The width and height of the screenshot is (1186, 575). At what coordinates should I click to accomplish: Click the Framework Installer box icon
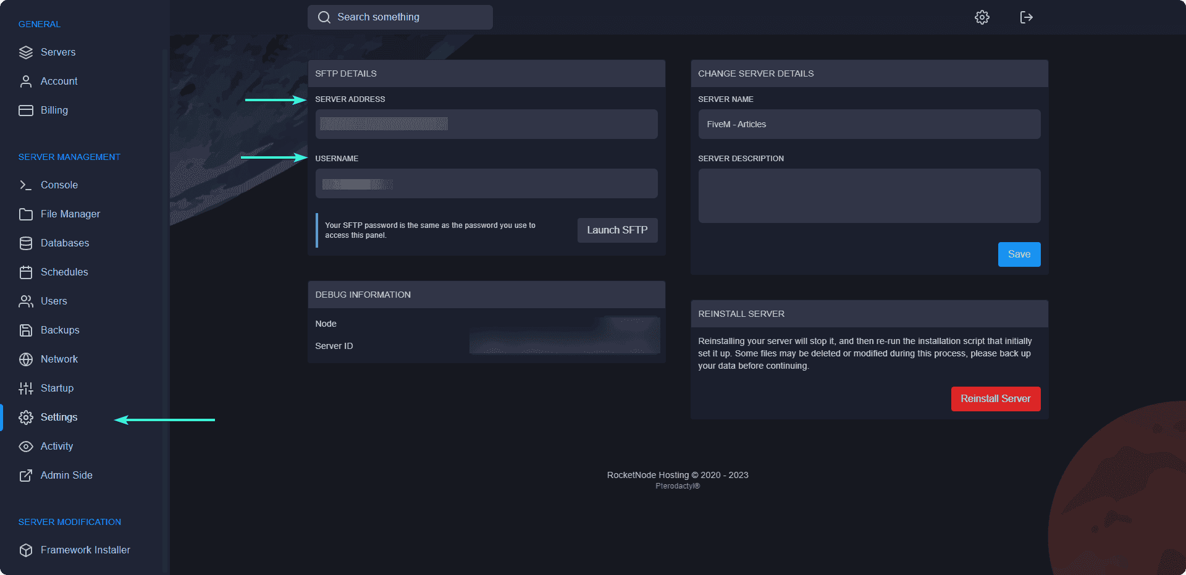tap(25, 550)
